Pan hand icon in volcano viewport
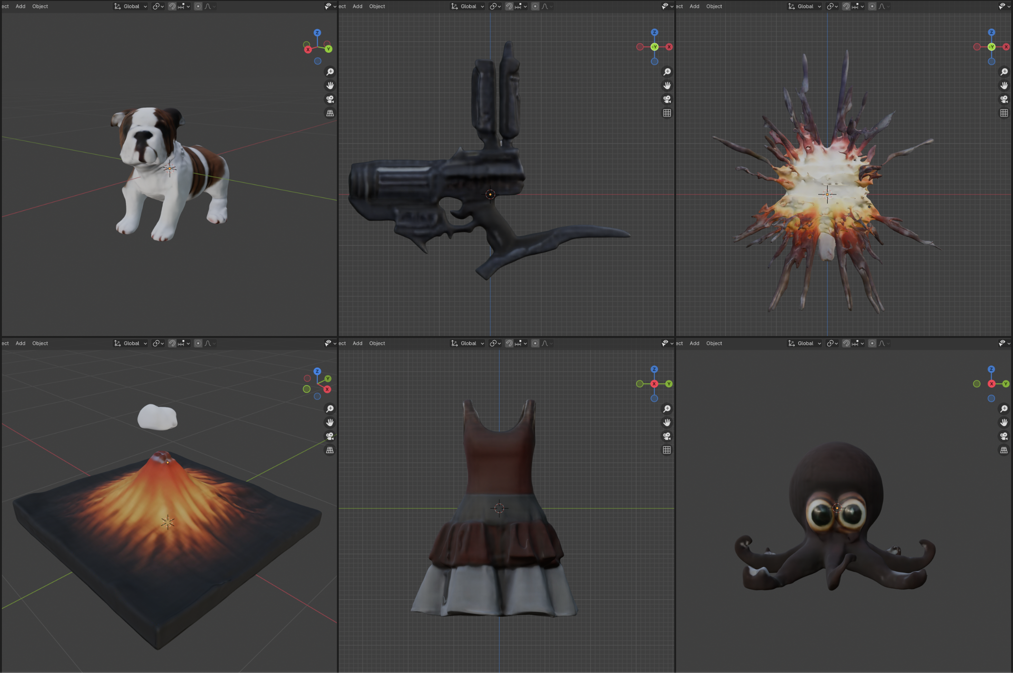The height and width of the screenshot is (673, 1013). pyautogui.click(x=330, y=423)
